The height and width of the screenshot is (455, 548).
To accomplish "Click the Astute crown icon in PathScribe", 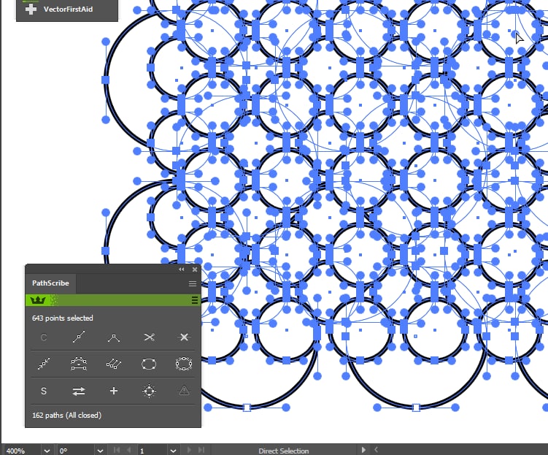I will 38,300.
